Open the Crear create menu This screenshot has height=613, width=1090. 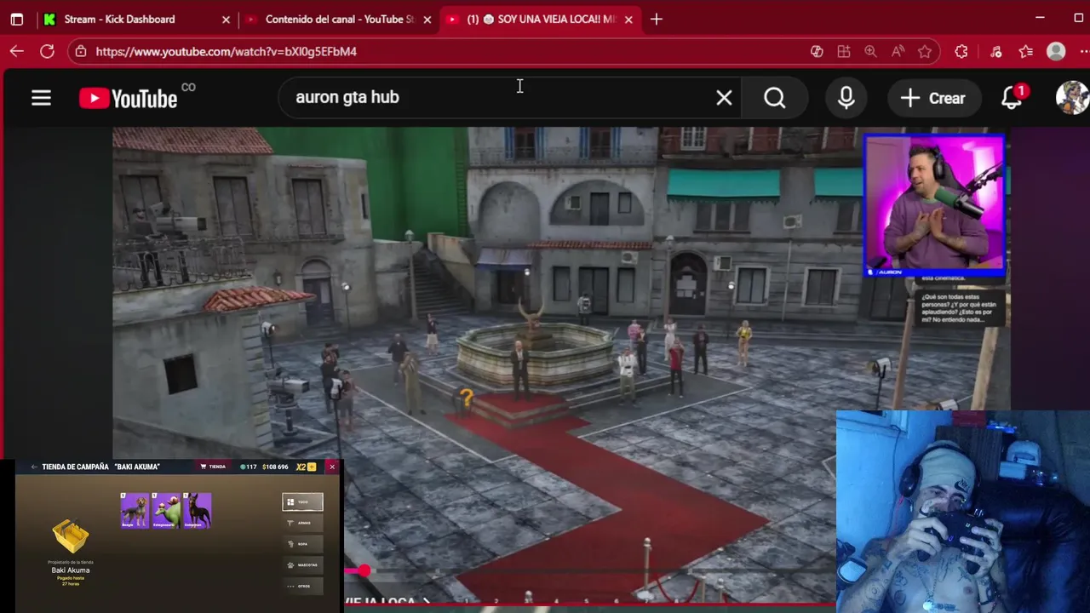pos(932,98)
